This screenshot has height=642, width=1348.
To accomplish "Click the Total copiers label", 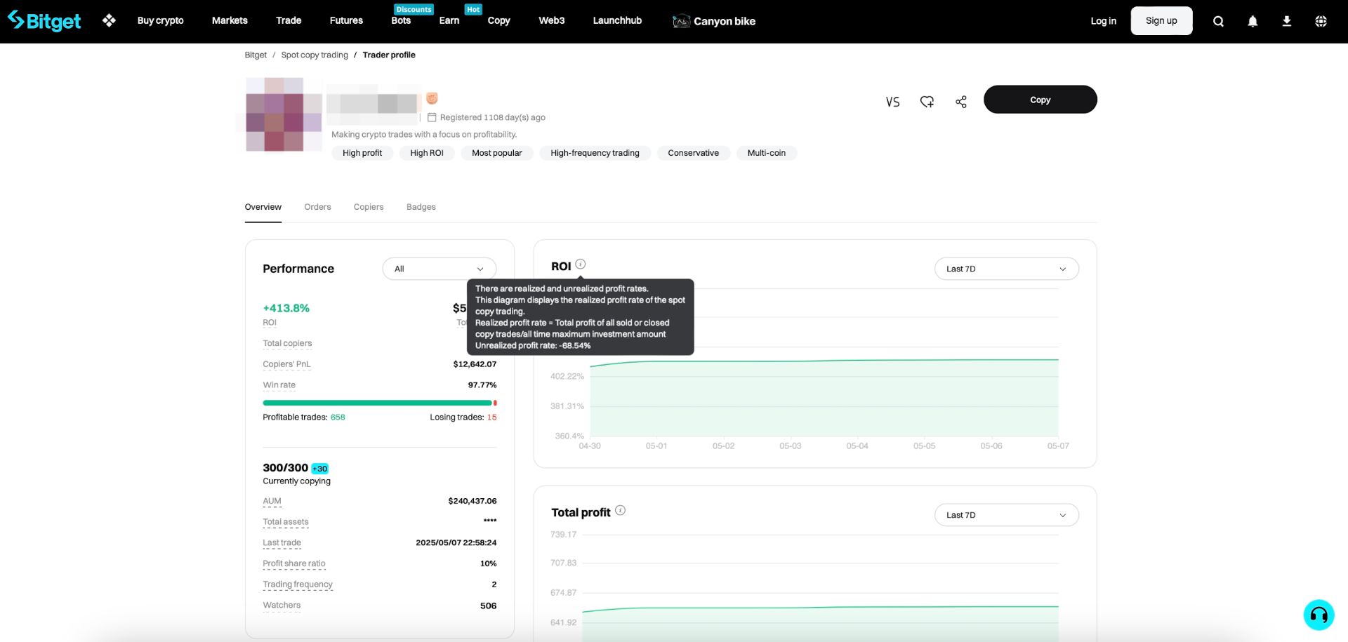I will tap(287, 343).
